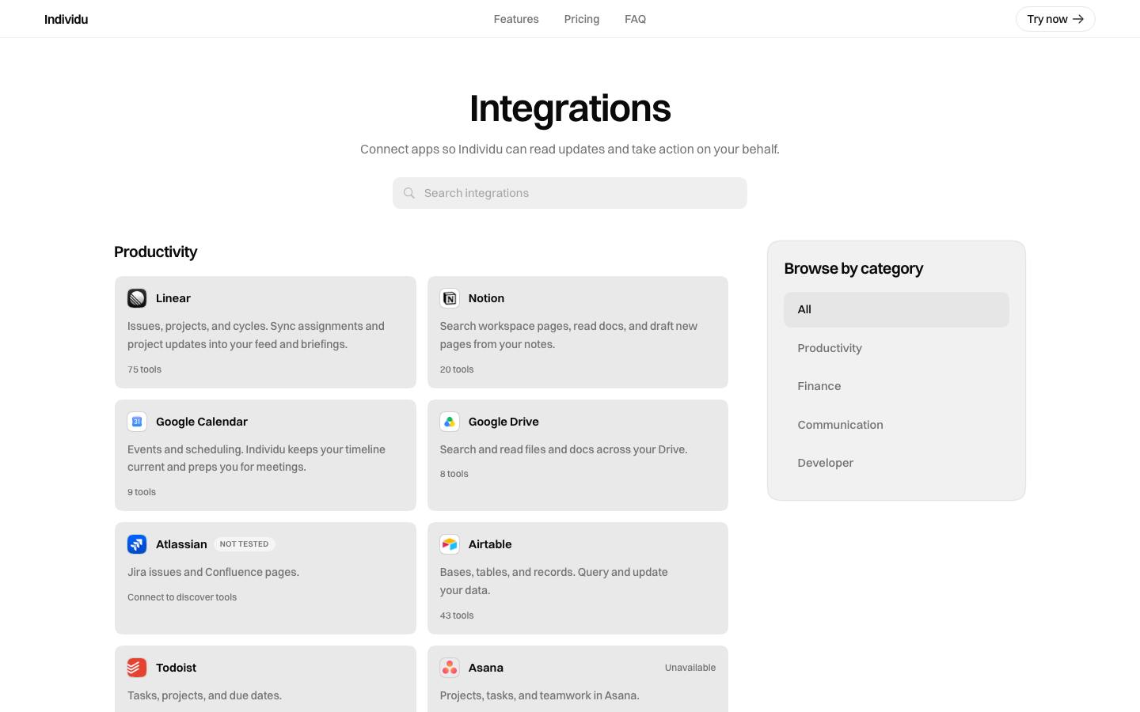The height and width of the screenshot is (712, 1140).
Task: Open the Asana card title
Action: pyautogui.click(x=486, y=668)
